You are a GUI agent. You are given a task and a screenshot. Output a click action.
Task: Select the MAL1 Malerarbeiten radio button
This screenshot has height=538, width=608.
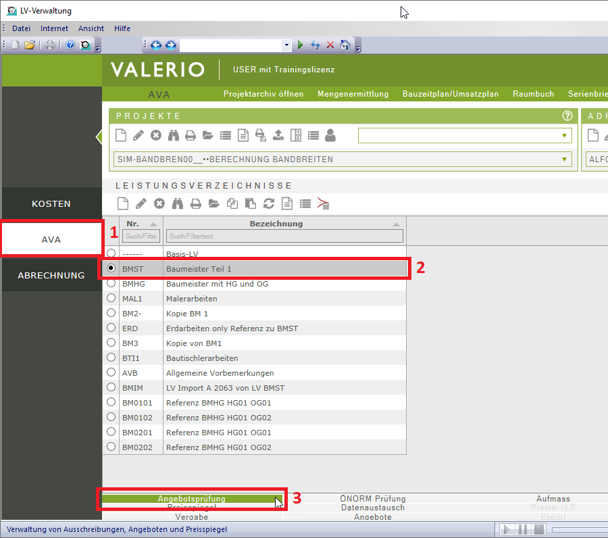pos(111,298)
